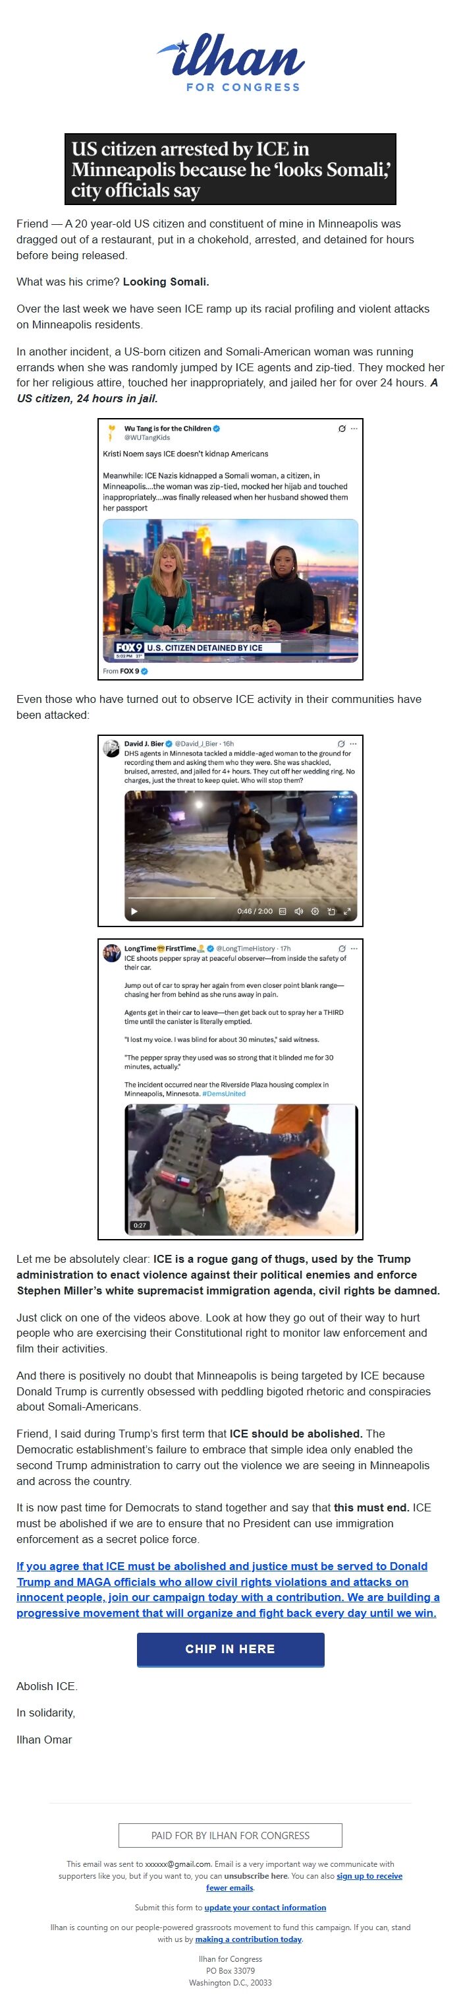Enter fullscreen on the Bier tweet video
461x2002 pixels.
click(348, 911)
